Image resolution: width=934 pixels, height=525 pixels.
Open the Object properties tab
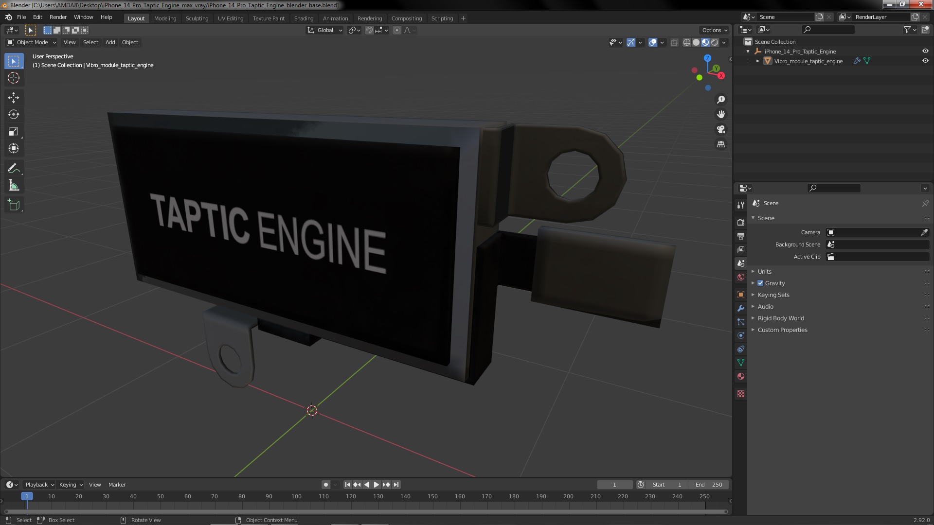pyautogui.click(x=741, y=295)
